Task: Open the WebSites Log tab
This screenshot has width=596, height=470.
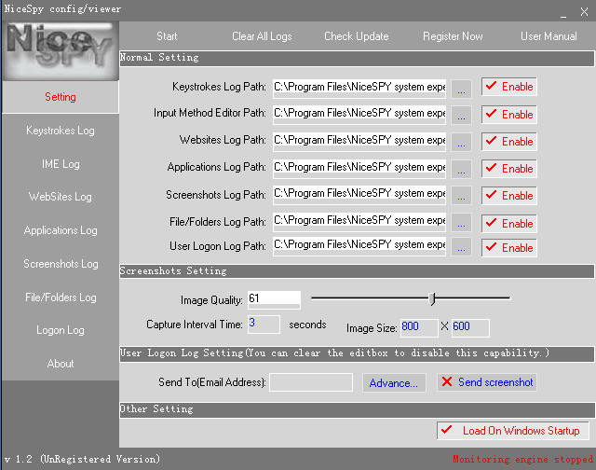Action: tap(61, 197)
